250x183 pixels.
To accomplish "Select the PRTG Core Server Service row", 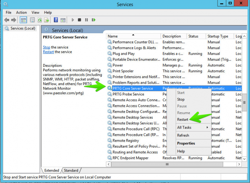I will tap(174, 88).
